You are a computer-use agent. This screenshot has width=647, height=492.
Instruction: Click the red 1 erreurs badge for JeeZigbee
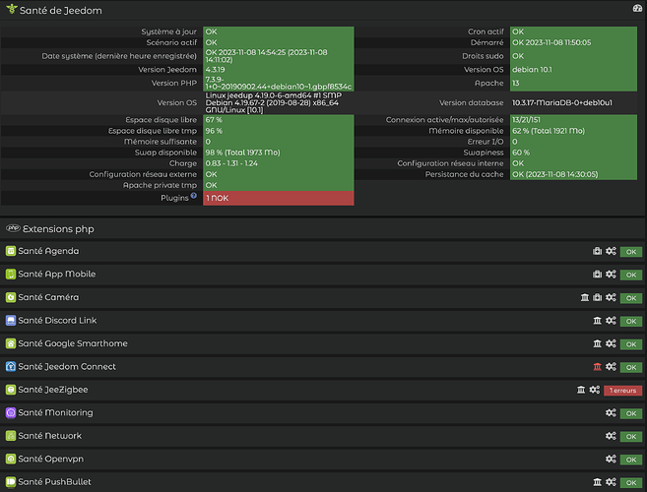point(622,391)
